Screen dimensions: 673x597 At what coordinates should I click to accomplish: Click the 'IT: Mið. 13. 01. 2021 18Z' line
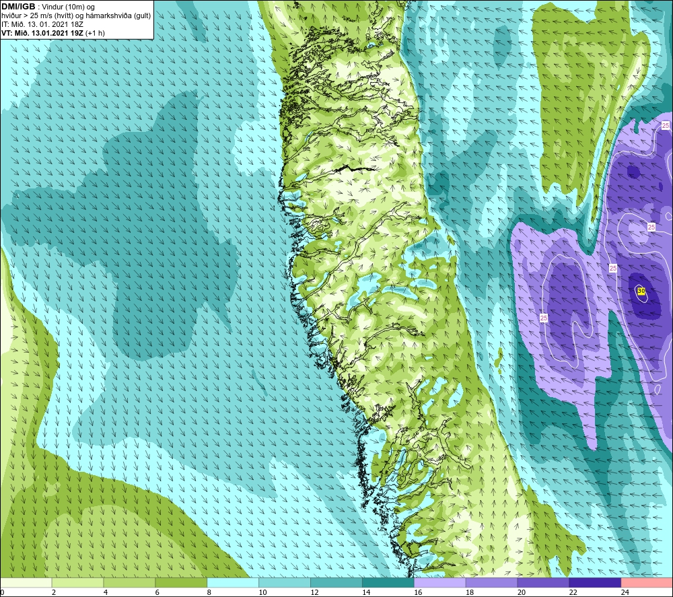point(42,24)
